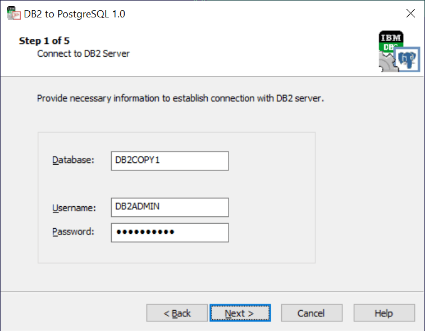Click the IBM DB2 PostgreSQL logo image

pyautogui.click(x=399, y=51)
